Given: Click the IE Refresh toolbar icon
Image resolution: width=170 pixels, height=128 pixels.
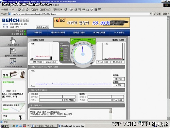Looking at the screenshot, I should pyautogui.click(x=23, y=10).
